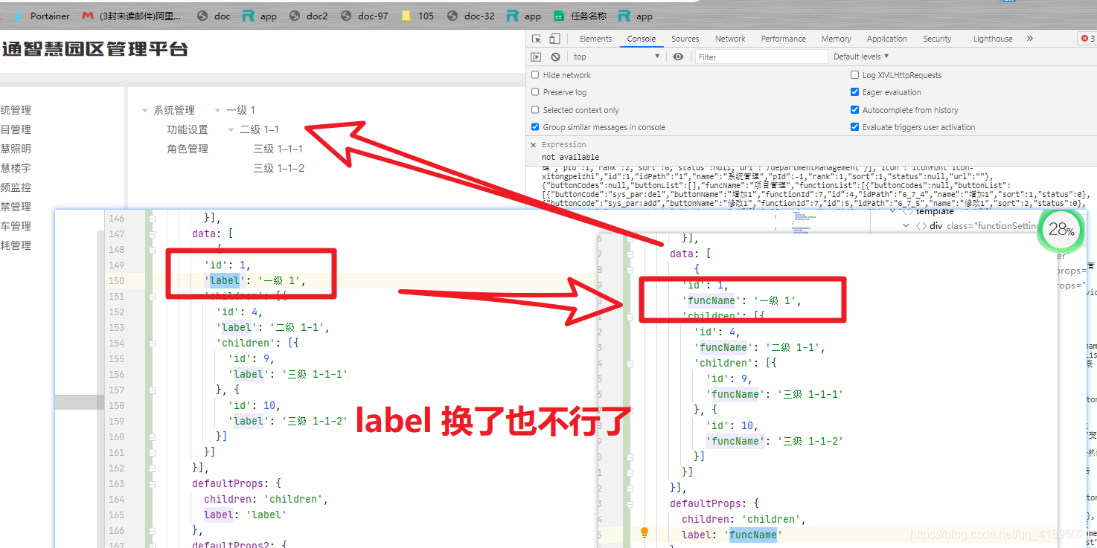The height and width of the screenshot is (548, 1097).
Task: Open 耗管理 in the left sidebar
Action: click(16, 245)
